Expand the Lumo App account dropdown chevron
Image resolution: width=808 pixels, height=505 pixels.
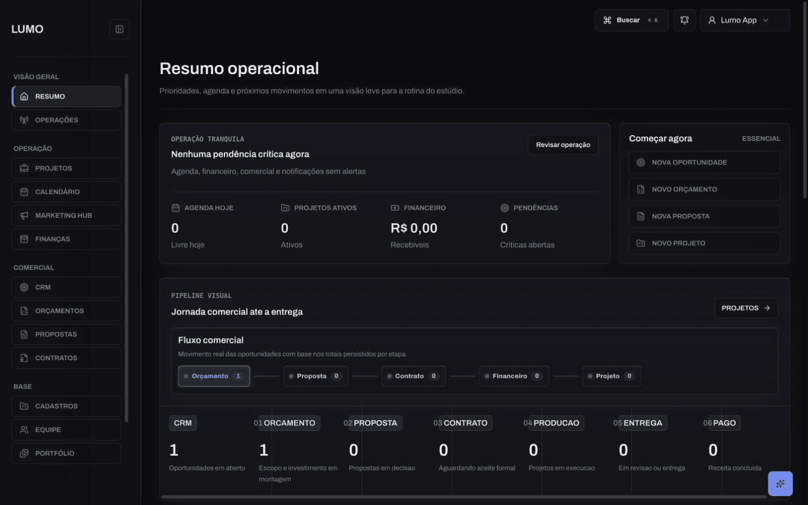click(x=766, y=20)
